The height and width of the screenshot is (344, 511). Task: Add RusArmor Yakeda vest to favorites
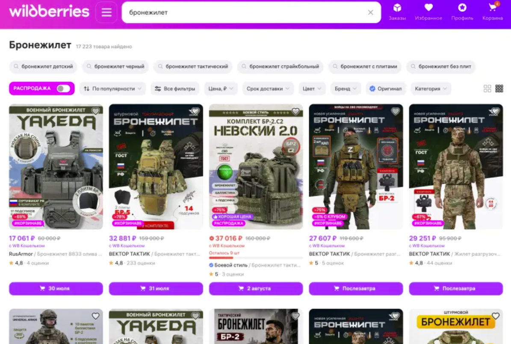point(95,112)
